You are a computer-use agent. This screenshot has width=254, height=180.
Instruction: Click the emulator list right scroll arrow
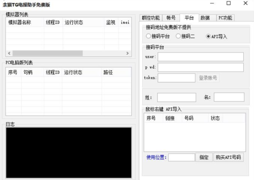127,53
